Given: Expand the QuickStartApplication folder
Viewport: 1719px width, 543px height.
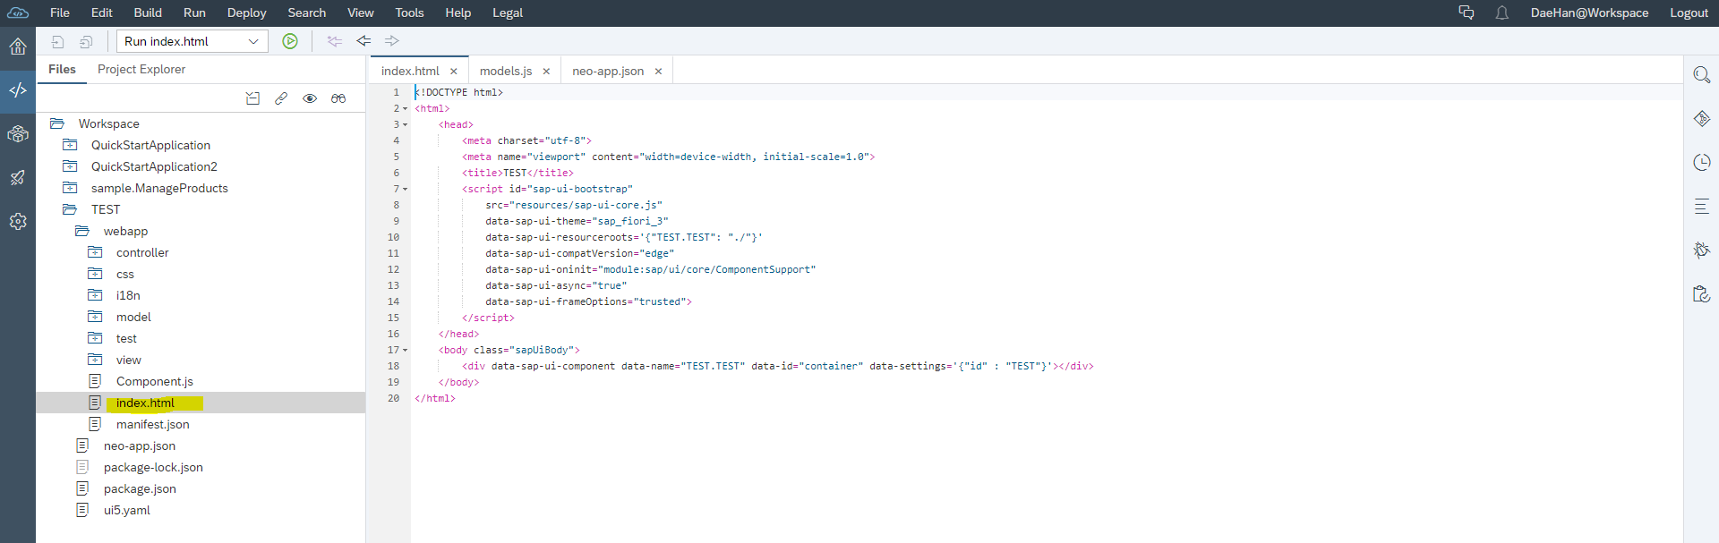Looking at the screenshot, I should coord(70,145).
